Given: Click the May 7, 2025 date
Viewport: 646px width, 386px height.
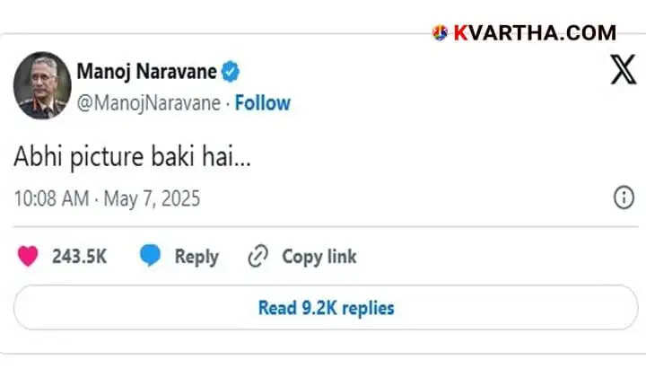Looking at the screenshot, I should coord(152,198).
